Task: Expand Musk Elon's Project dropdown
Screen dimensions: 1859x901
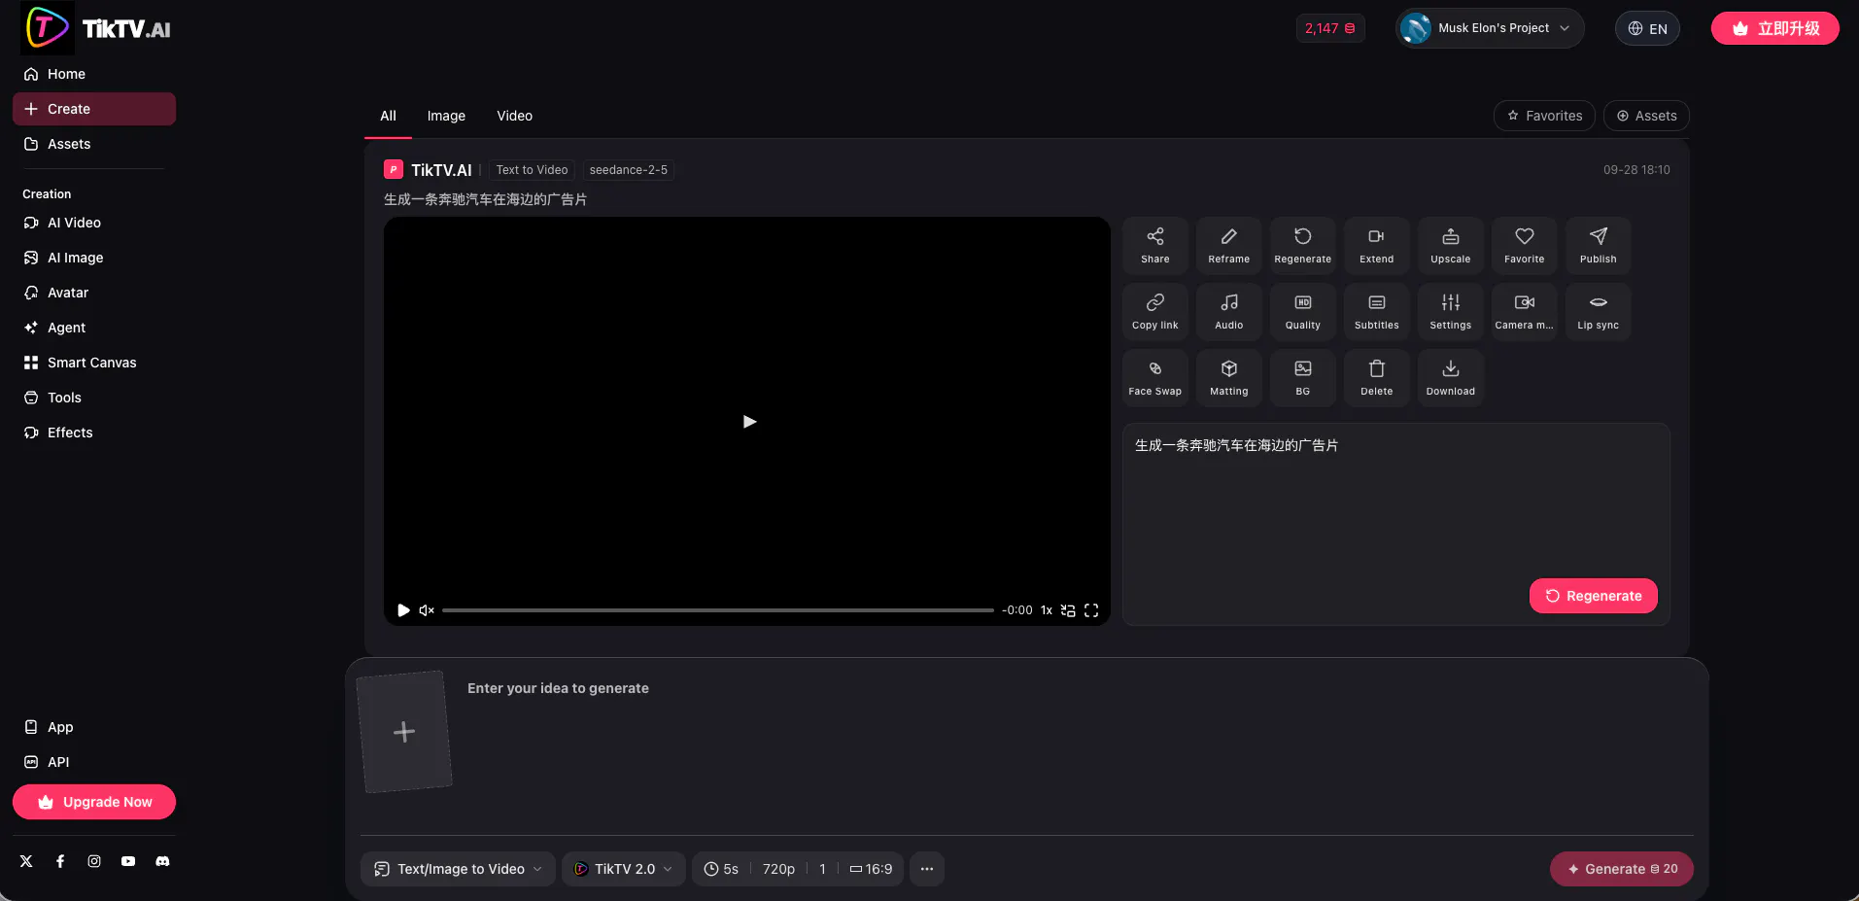Action: tap(1490, 28)
